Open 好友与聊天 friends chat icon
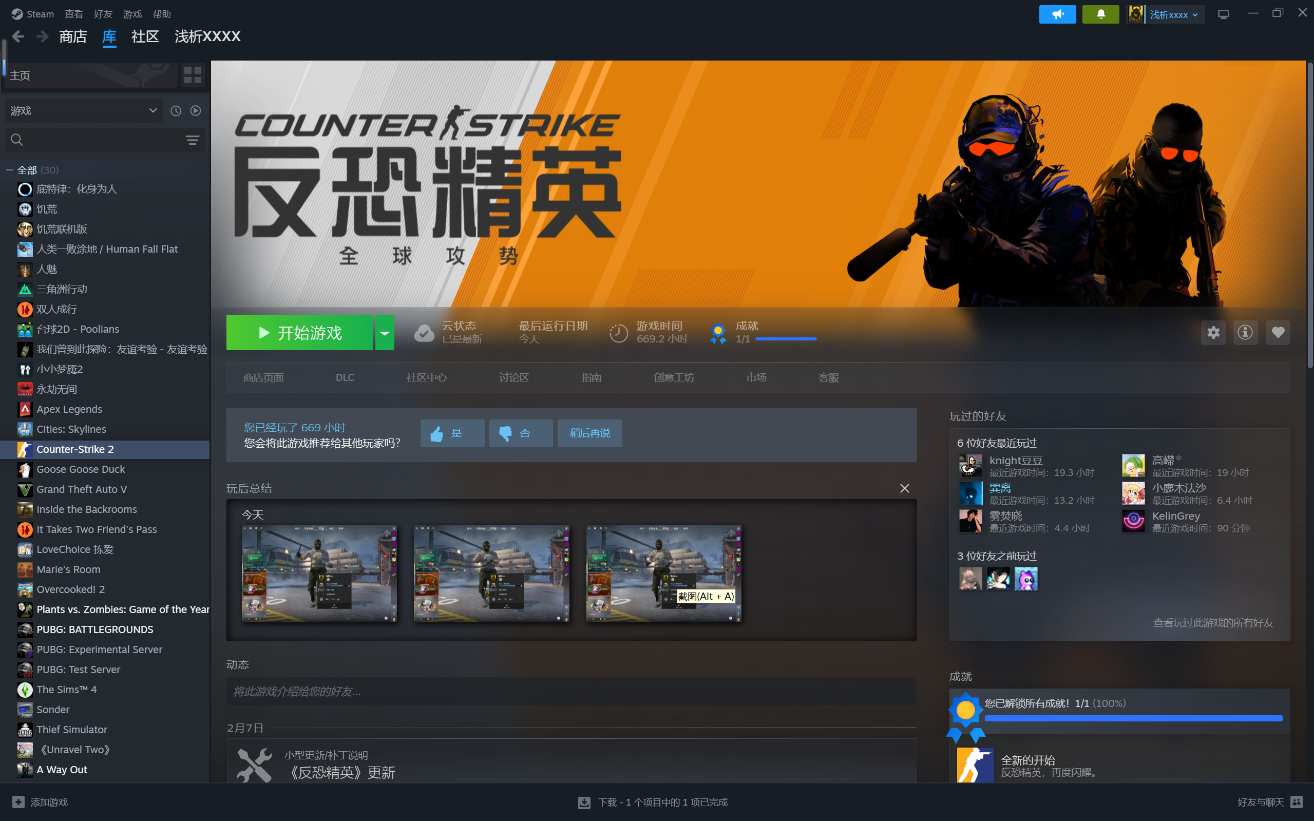The height and width of the screenshot is (821, 1314). pos(1297,802)
